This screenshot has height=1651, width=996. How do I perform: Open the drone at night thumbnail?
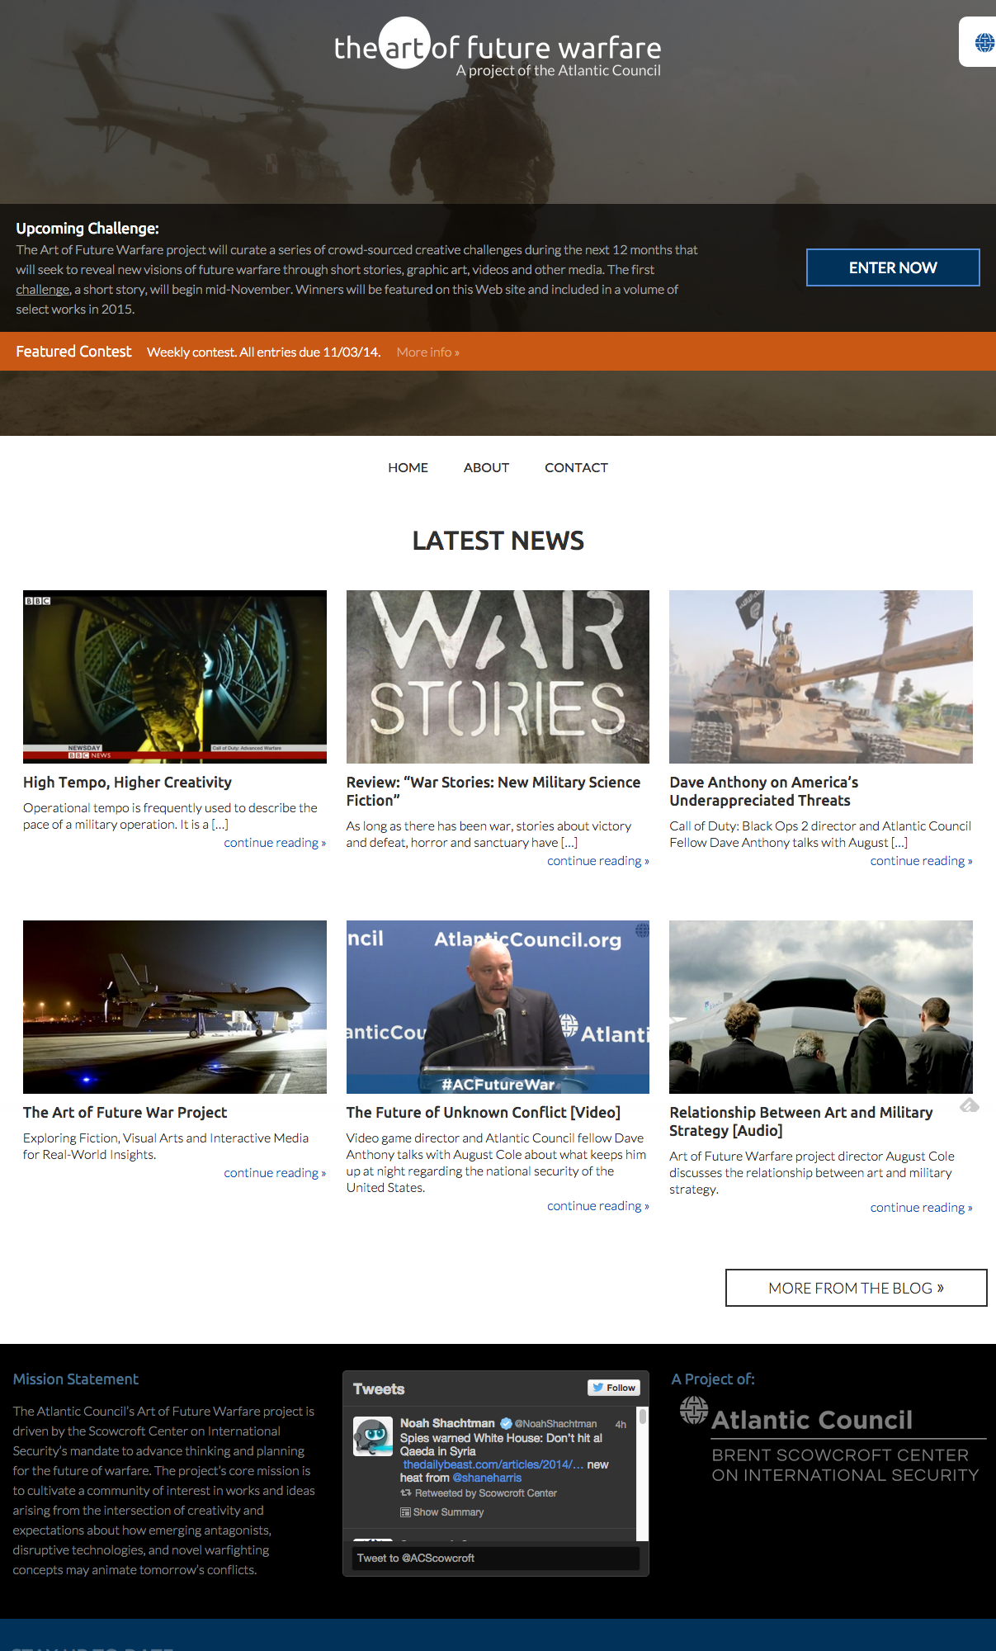pyautogui.click(x=175, y=1007)
